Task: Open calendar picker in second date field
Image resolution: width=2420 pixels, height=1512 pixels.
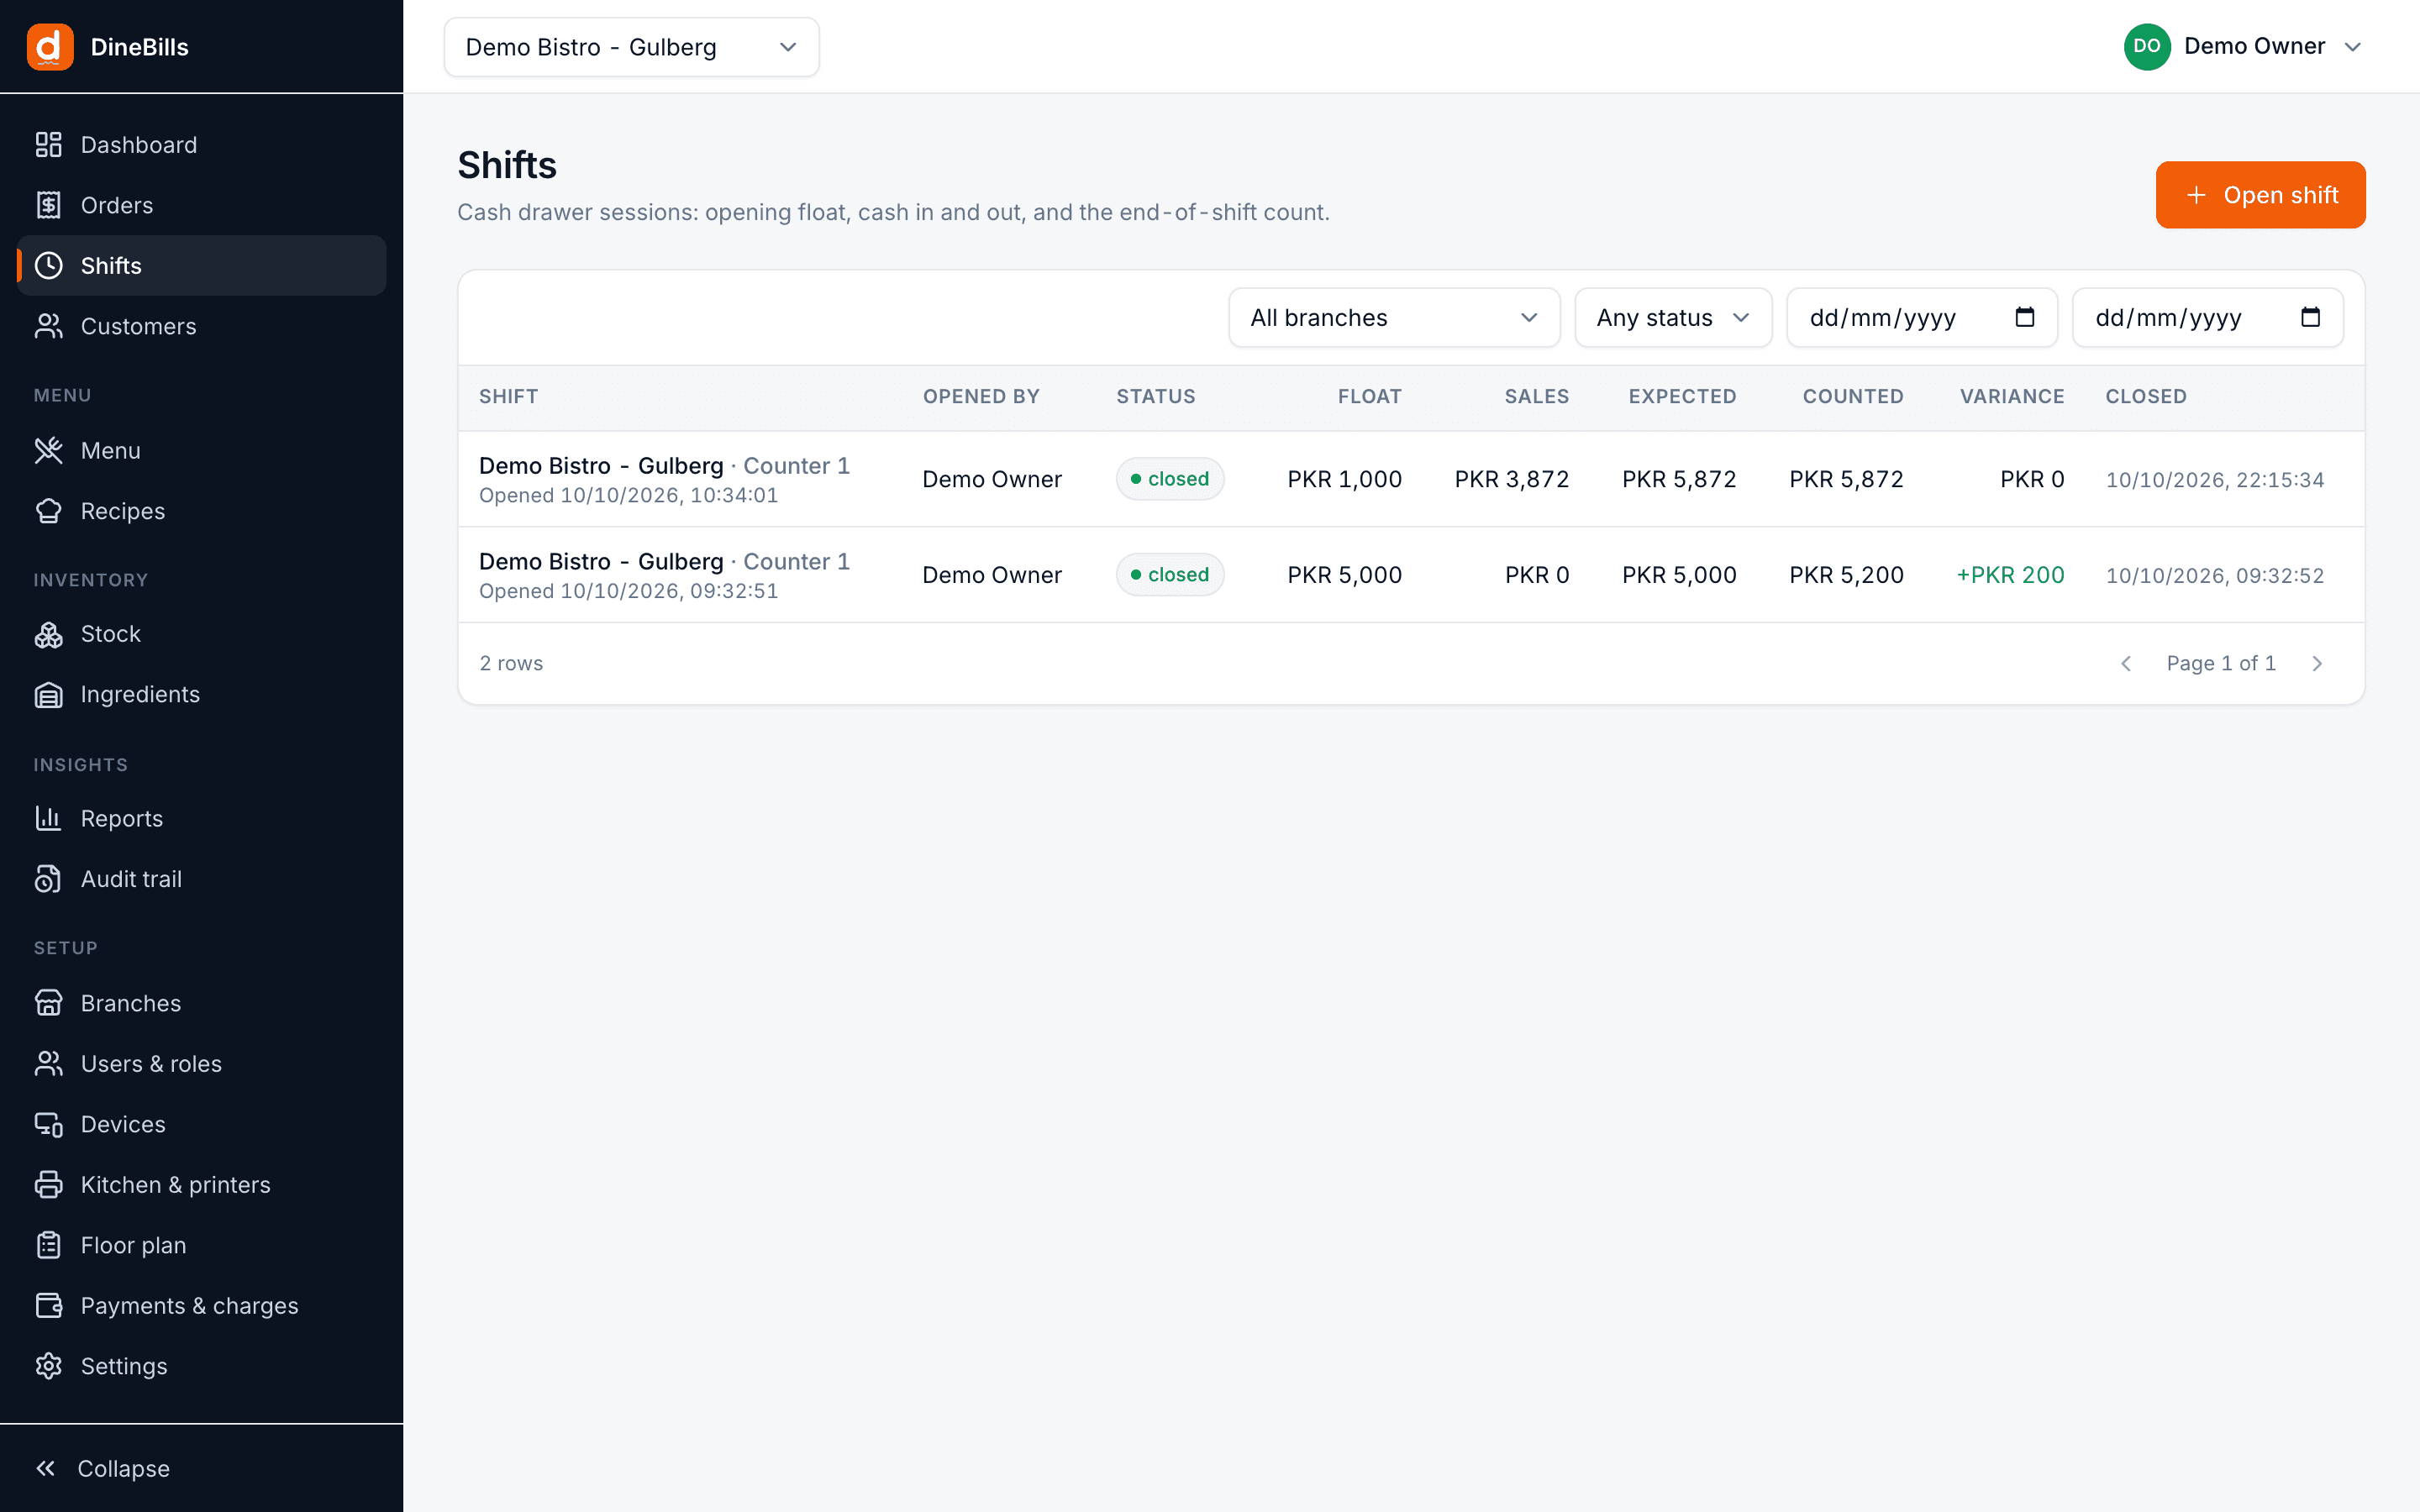Action: tap(2310, 317)
